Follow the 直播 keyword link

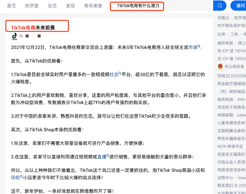tap(102, 157)
